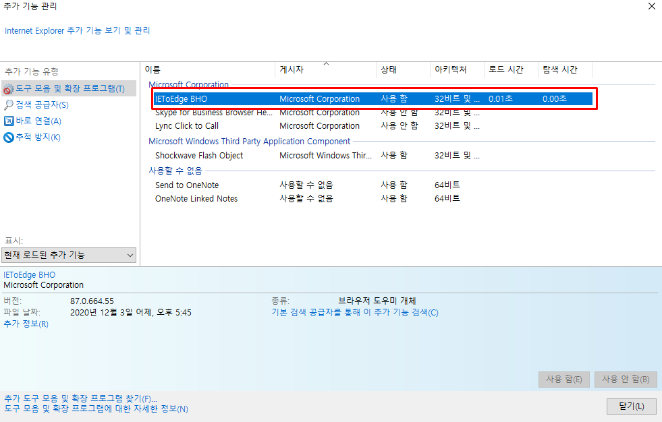Click the search providers magnifier icon
The width and height of the screenshot is (662, 422).
9,104
